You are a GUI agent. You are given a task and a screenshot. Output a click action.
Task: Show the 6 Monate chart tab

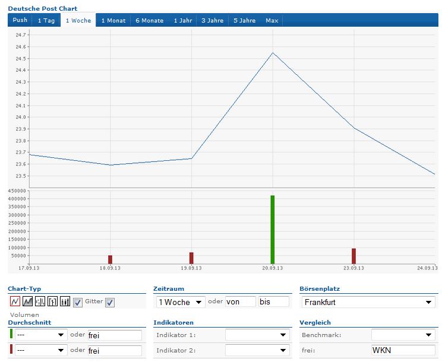point(150,20)
